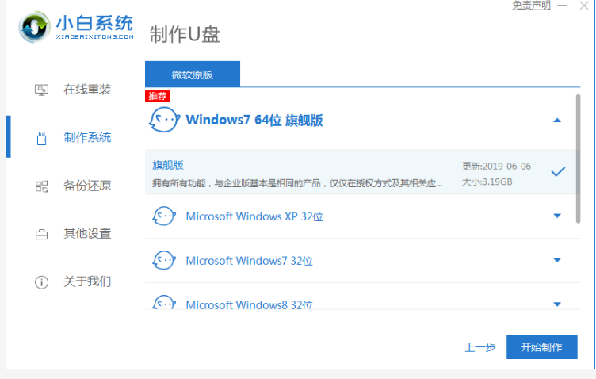Collapse the Windows7 64位 旗舰版 section

coord(556,121)
